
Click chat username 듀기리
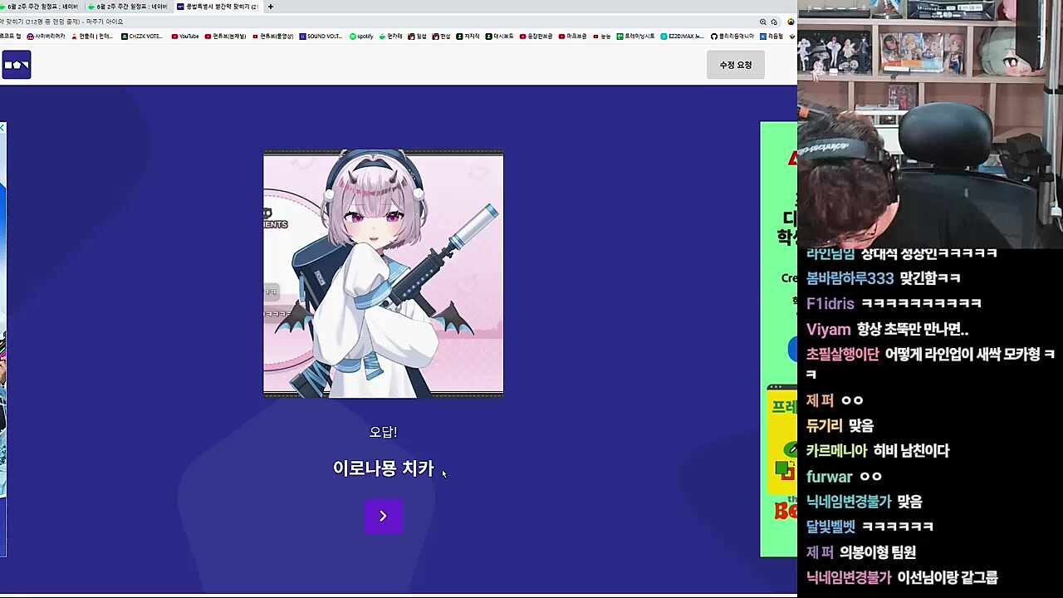click(824, 425)
